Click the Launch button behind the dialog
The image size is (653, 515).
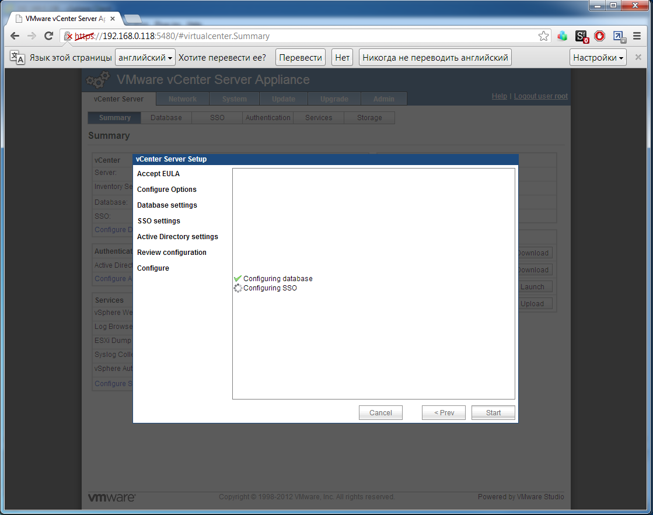(535, 287)
